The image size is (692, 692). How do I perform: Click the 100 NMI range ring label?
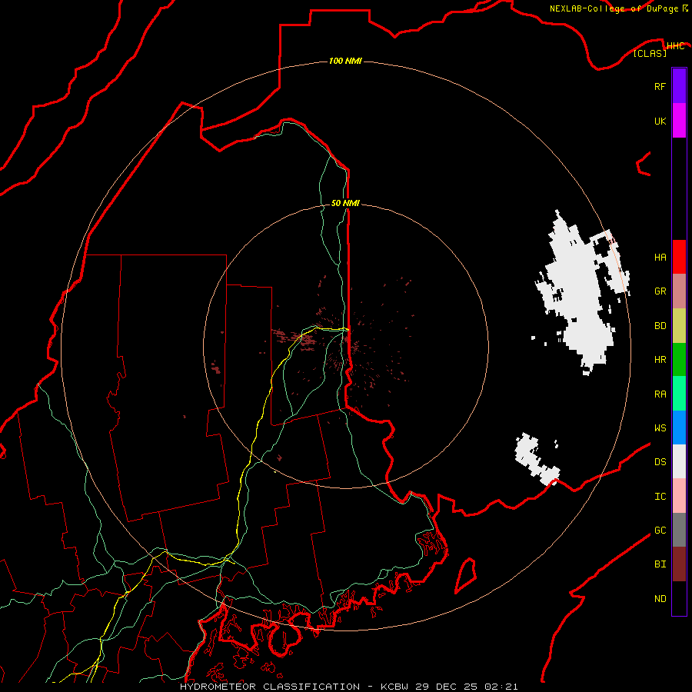coord(345,61)
